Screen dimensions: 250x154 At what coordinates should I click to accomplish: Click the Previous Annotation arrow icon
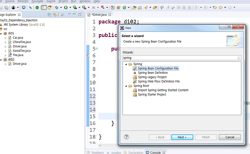[206, 8]
